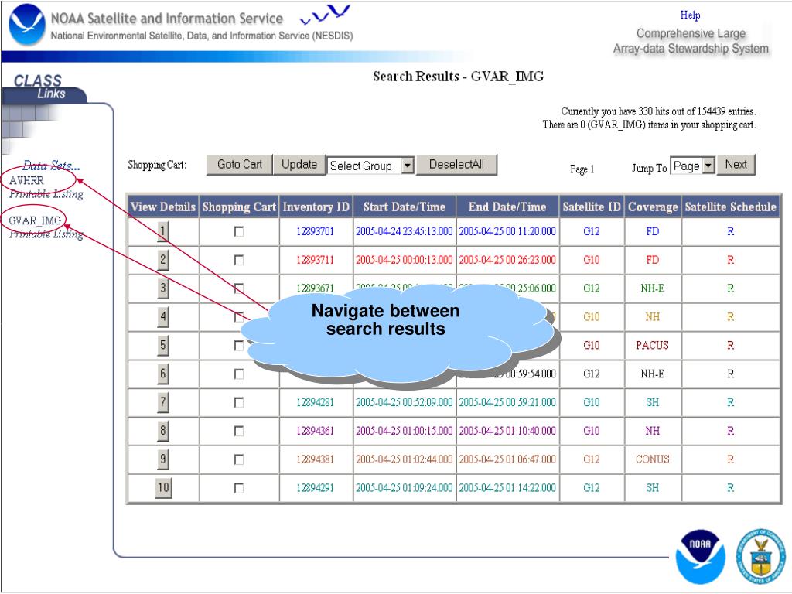Click the Satellite ID G10 in row 2
Image resolution: width=792 pixels, height=594 pixels.
click(x=592, y=260)
